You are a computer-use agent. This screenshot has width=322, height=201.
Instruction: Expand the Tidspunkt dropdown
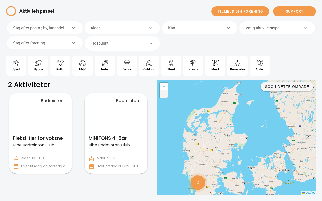[x=122, y=43]
